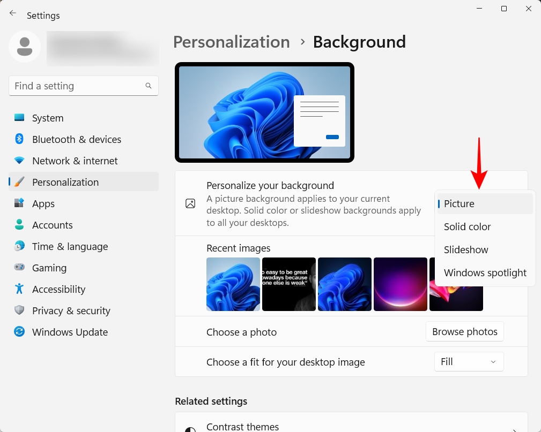Click the Choose a photo label
The width and height of the screenshot is (541, 432).
[x=241, y=332]
